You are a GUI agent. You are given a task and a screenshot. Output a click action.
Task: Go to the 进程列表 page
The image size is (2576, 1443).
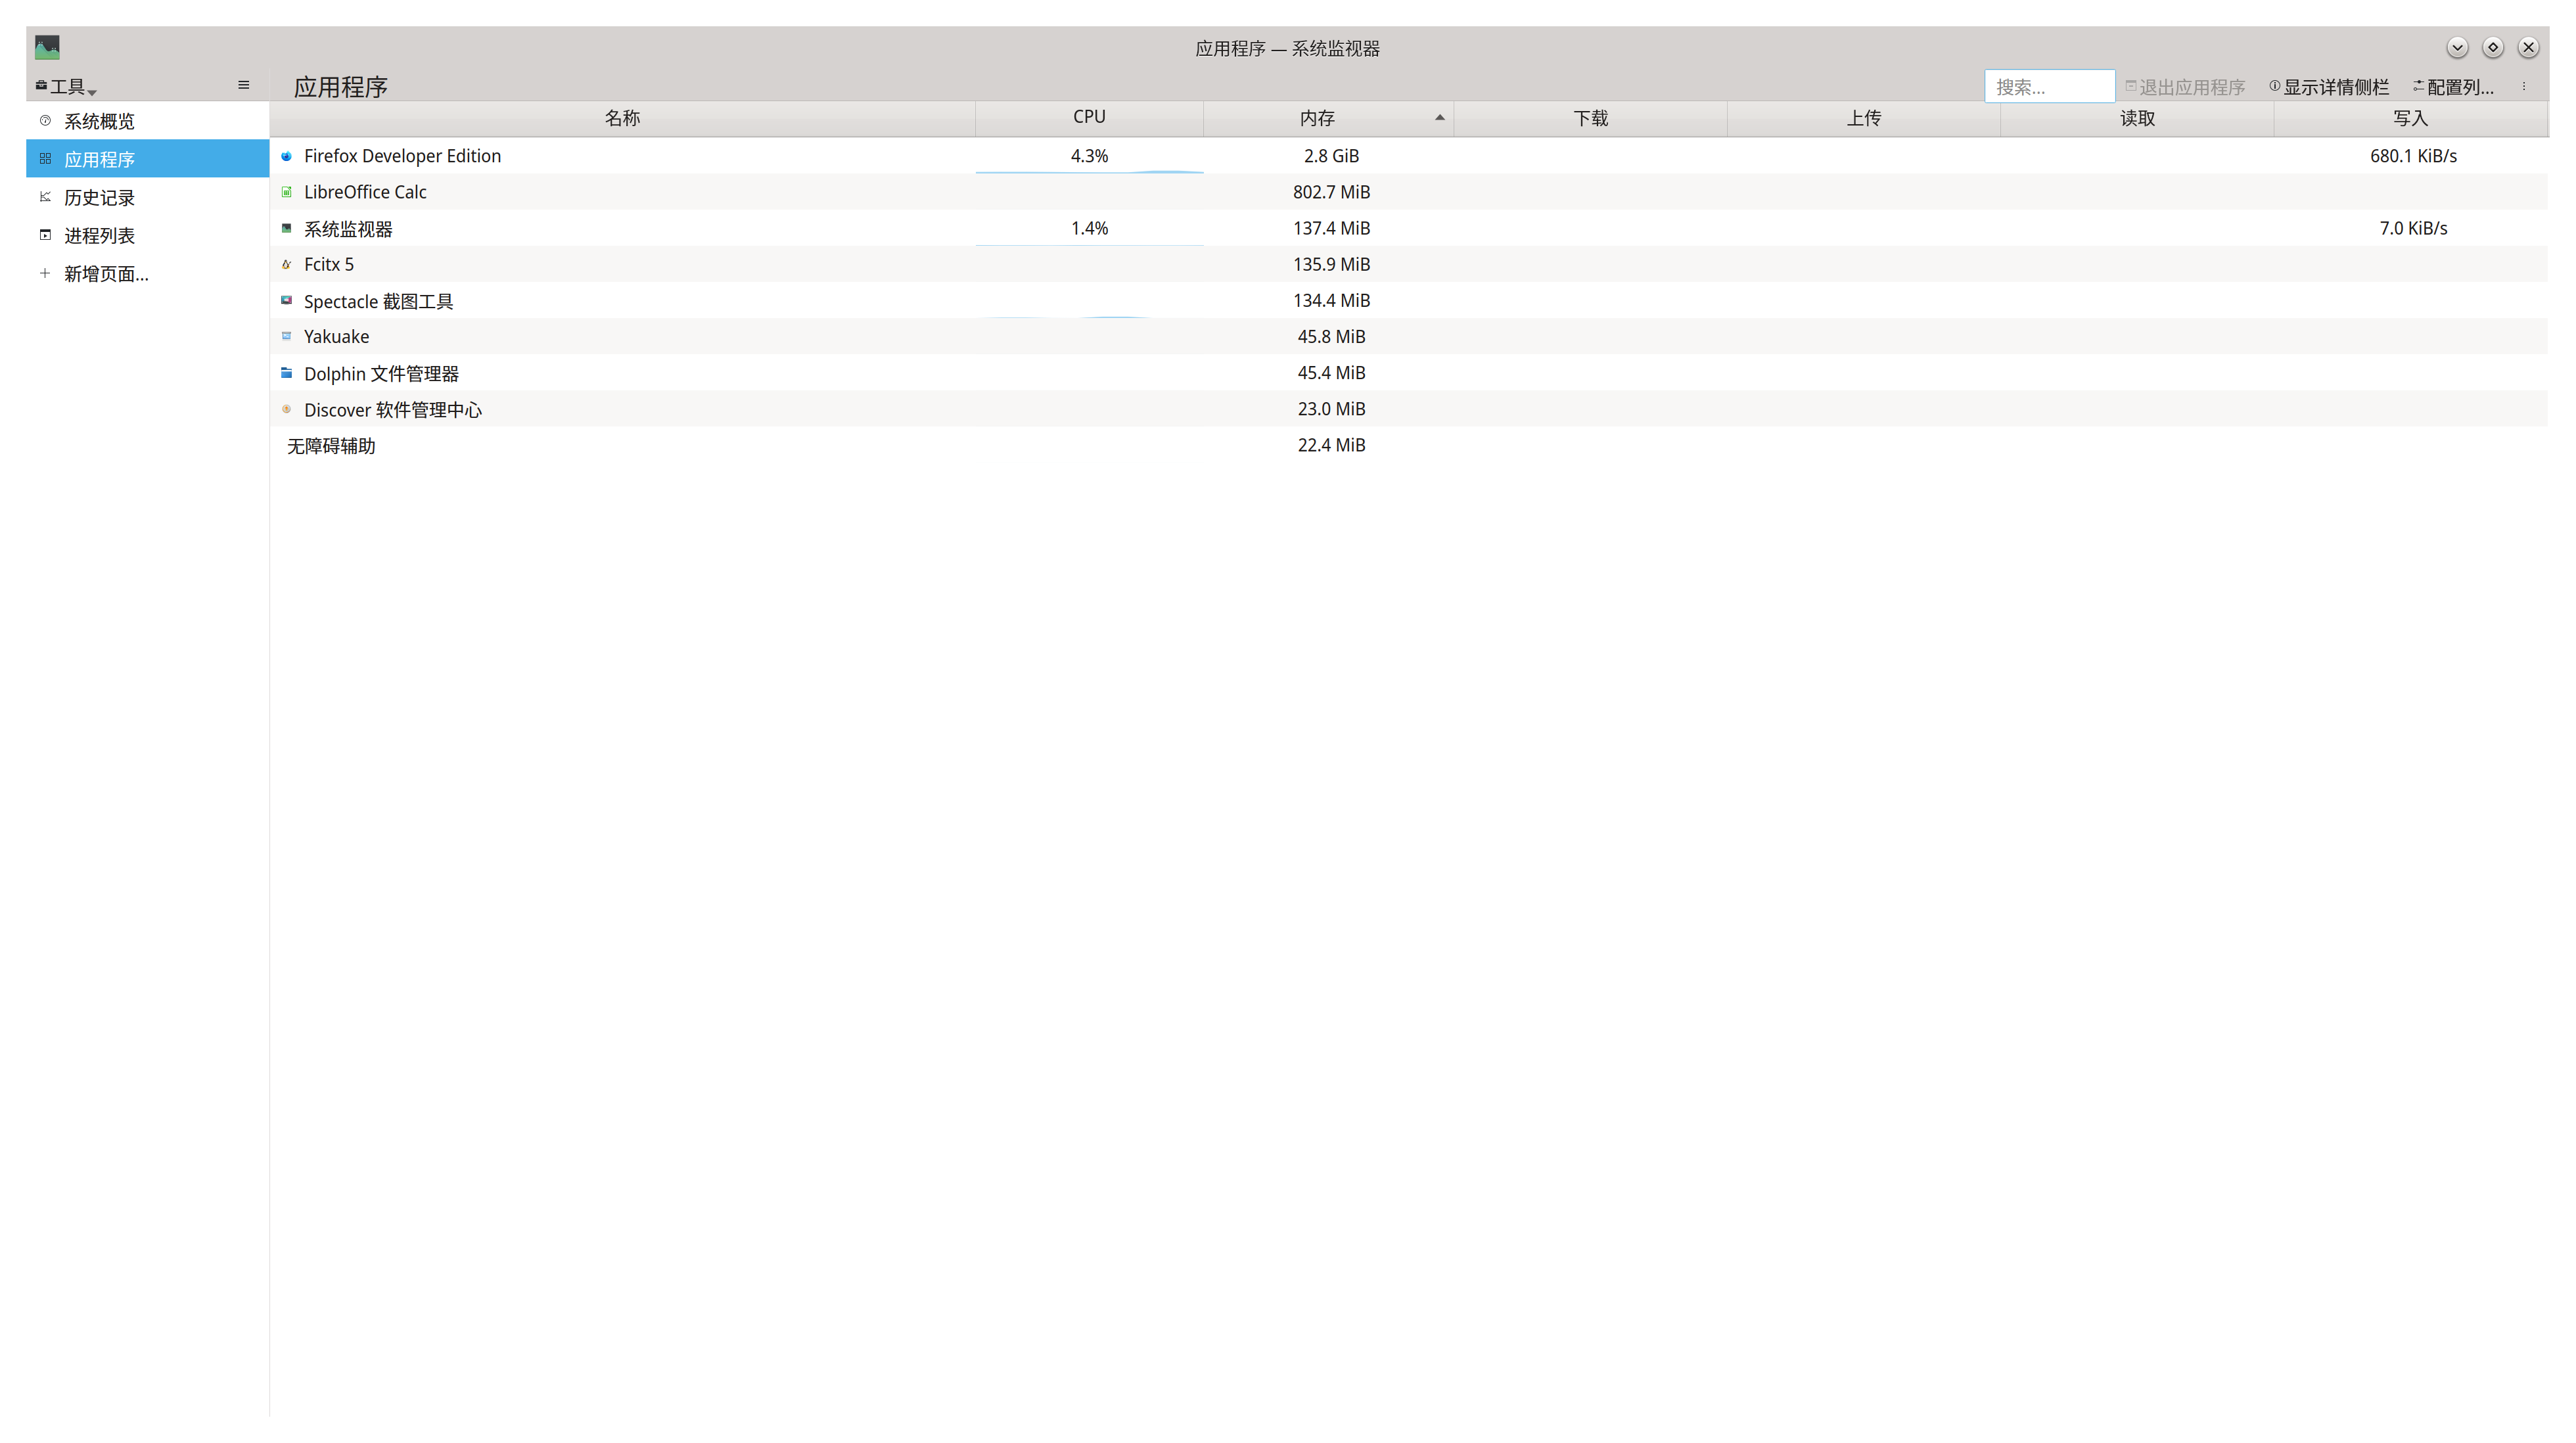99,236
